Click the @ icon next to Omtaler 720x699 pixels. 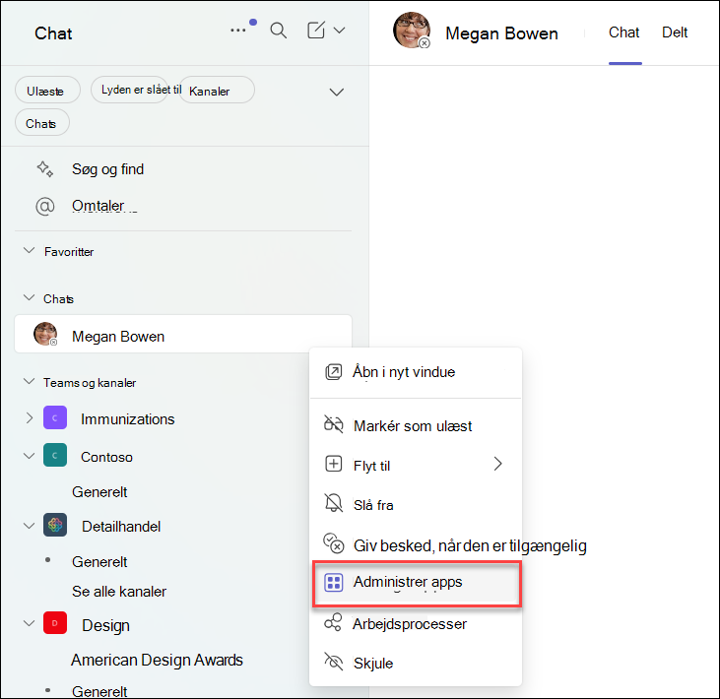point(45,207)
